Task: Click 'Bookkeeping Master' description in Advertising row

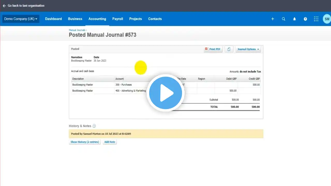Action: [x=83, y=91]
